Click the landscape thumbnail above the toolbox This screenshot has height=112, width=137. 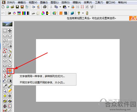[7, 24]
